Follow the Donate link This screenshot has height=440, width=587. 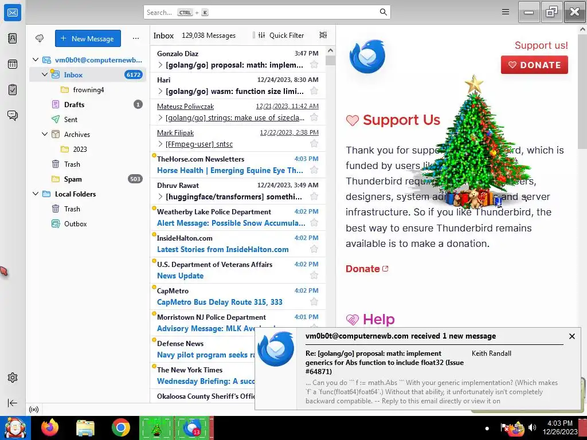point(367,269)
